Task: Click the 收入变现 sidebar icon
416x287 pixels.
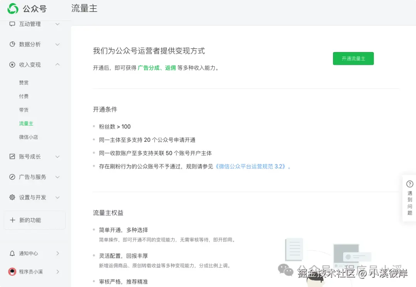Action: coord(12,64)
